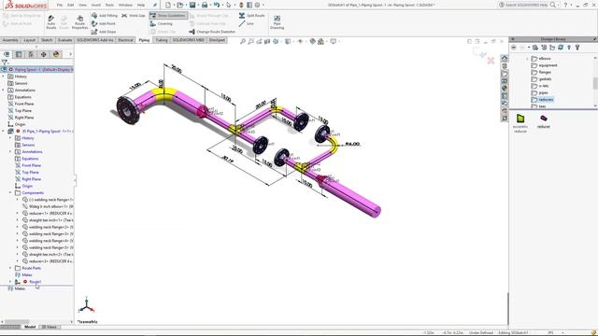Open the View menu

point(82,6)
